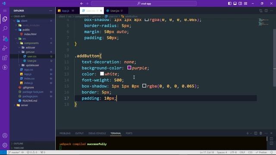Toggle the primary side bar layout icon

click(229, 3)
